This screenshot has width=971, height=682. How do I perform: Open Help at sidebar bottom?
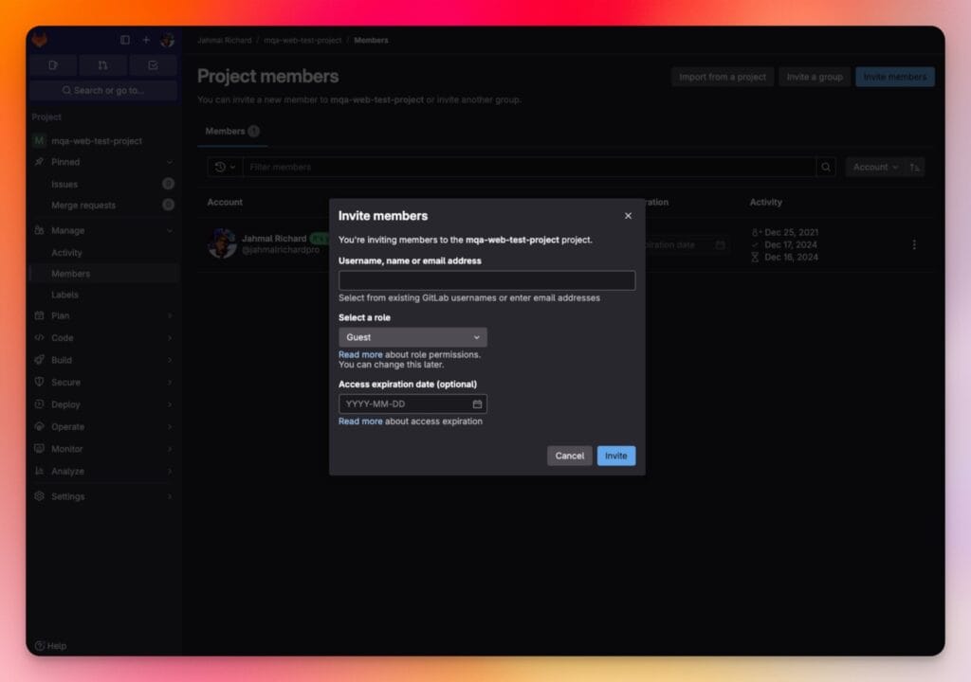point(51,645)
